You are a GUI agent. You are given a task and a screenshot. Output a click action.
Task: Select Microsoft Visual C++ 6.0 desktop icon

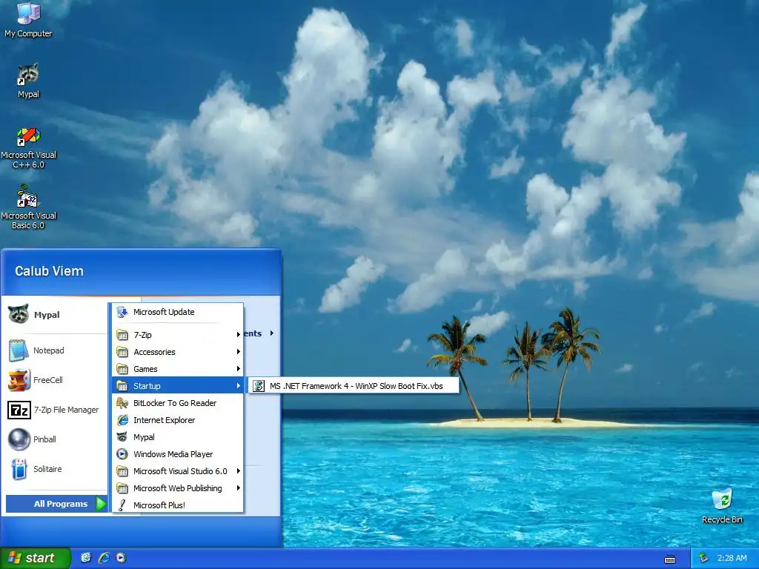click(28, 147)
